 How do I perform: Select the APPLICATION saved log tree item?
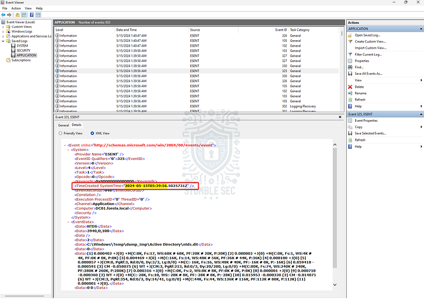click(x=26, y=56)
